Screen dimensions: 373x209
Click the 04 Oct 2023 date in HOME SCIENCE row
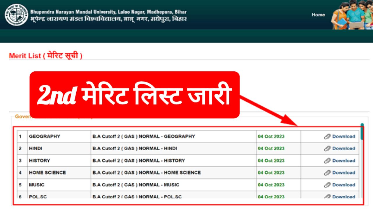pyautogui.click(x=271, y=172)
